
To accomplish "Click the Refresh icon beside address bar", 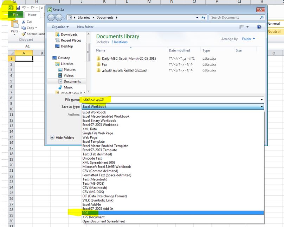I will pyautogui.click(x=204, y=18).
